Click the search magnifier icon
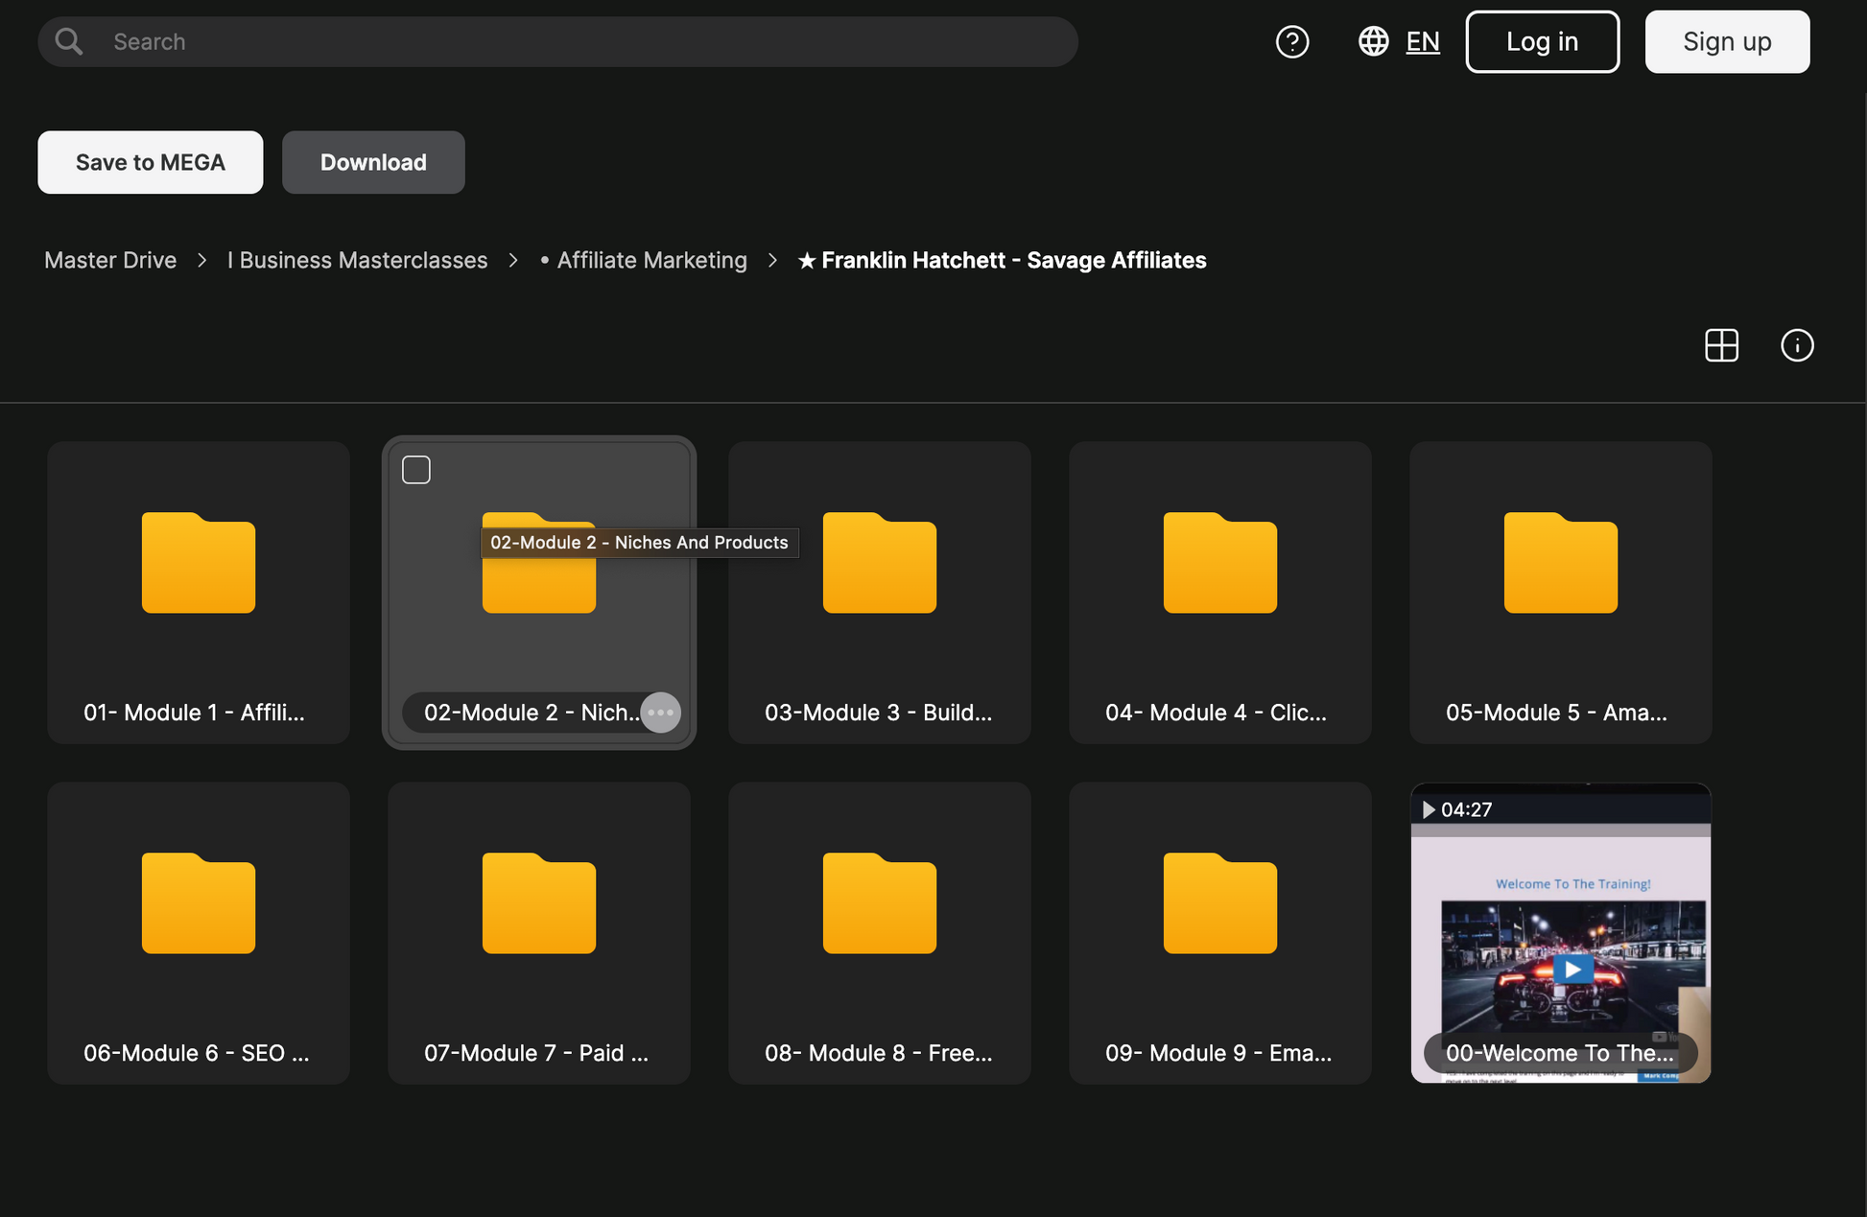 point(68,41)
